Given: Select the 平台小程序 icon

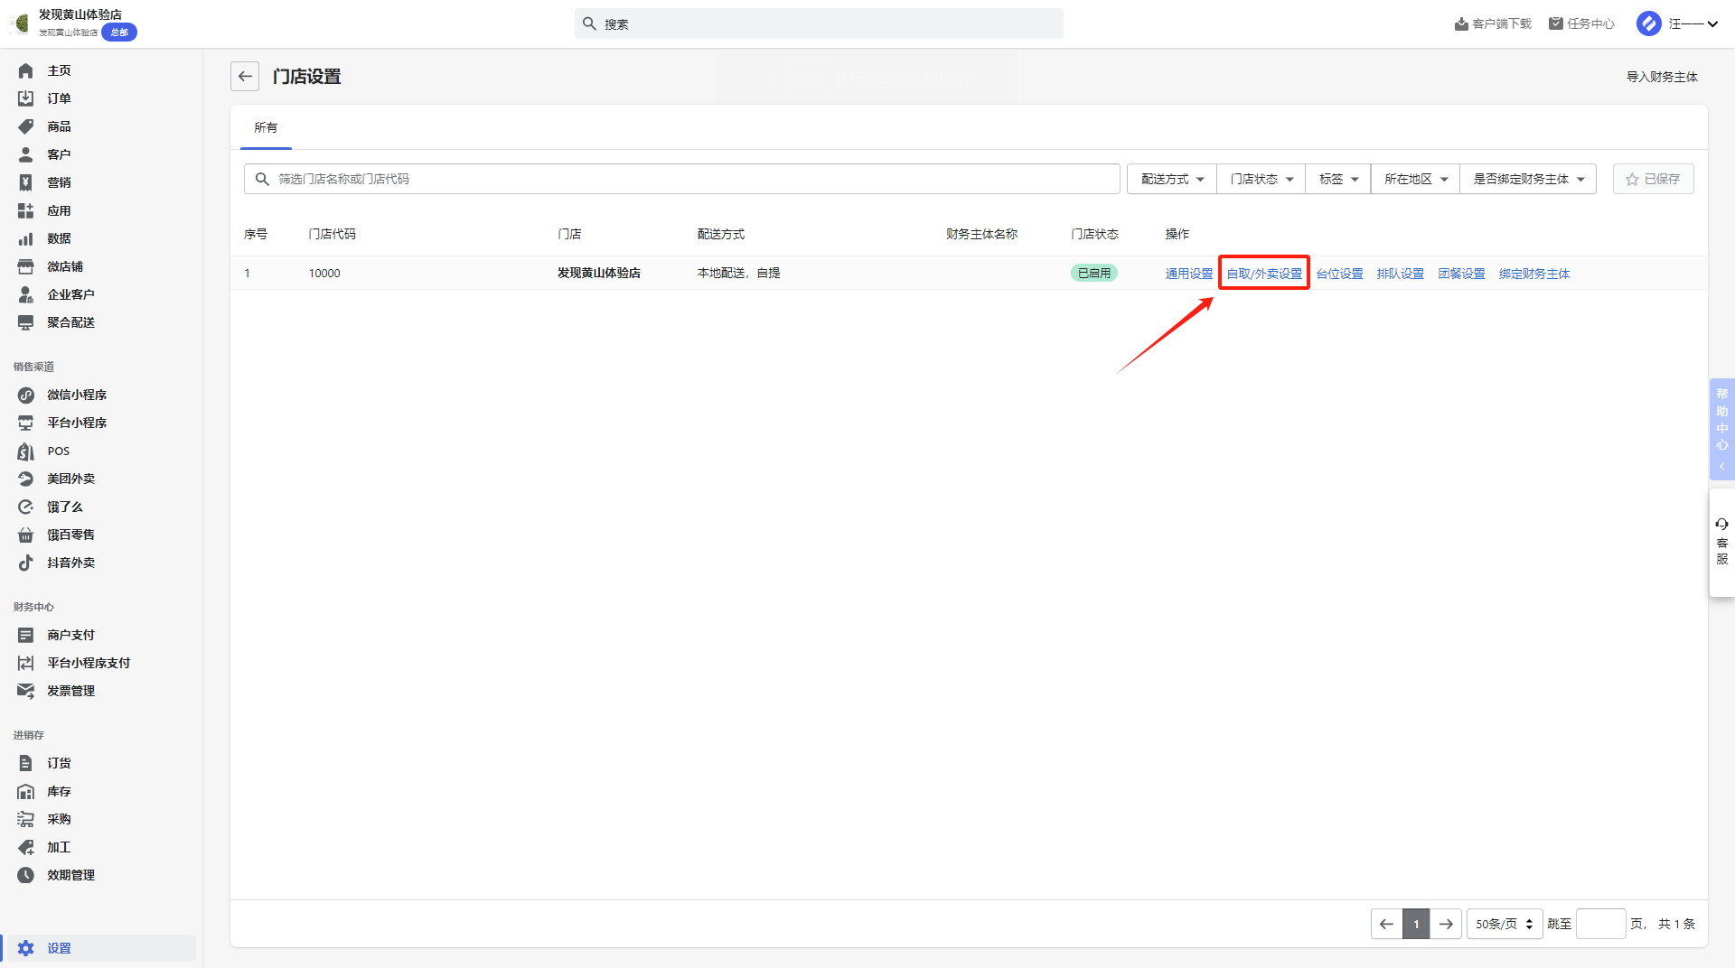Looking at the screenshot, I should point(25,423).
